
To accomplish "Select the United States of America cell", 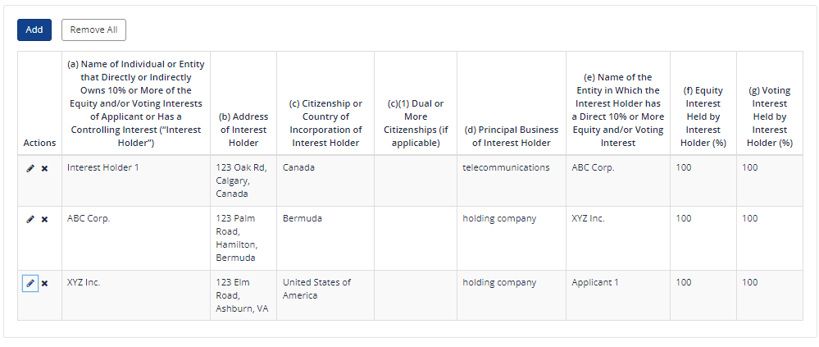I will coord(316,289).
